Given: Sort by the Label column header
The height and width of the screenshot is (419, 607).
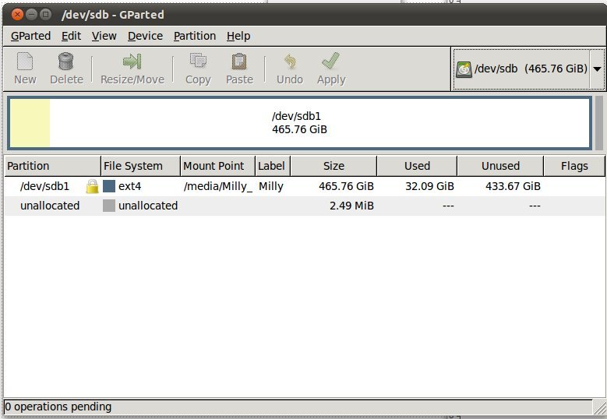Looking at the screenshot, I should 273,166.
